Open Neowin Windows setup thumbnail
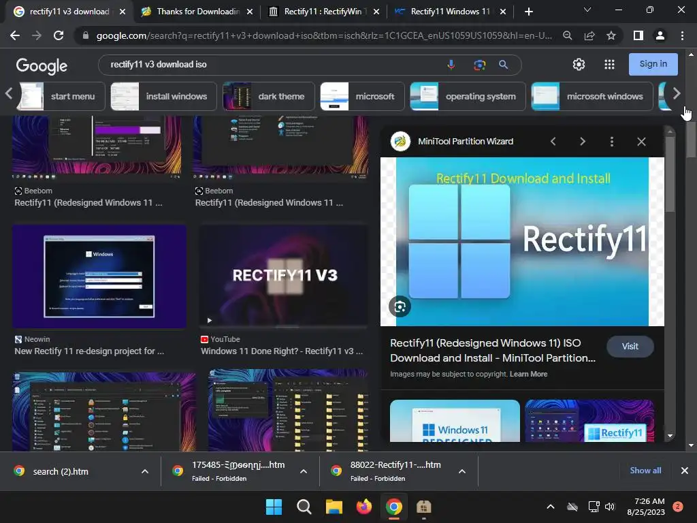This screenshot has width=697, height=523. coord(99,276)
